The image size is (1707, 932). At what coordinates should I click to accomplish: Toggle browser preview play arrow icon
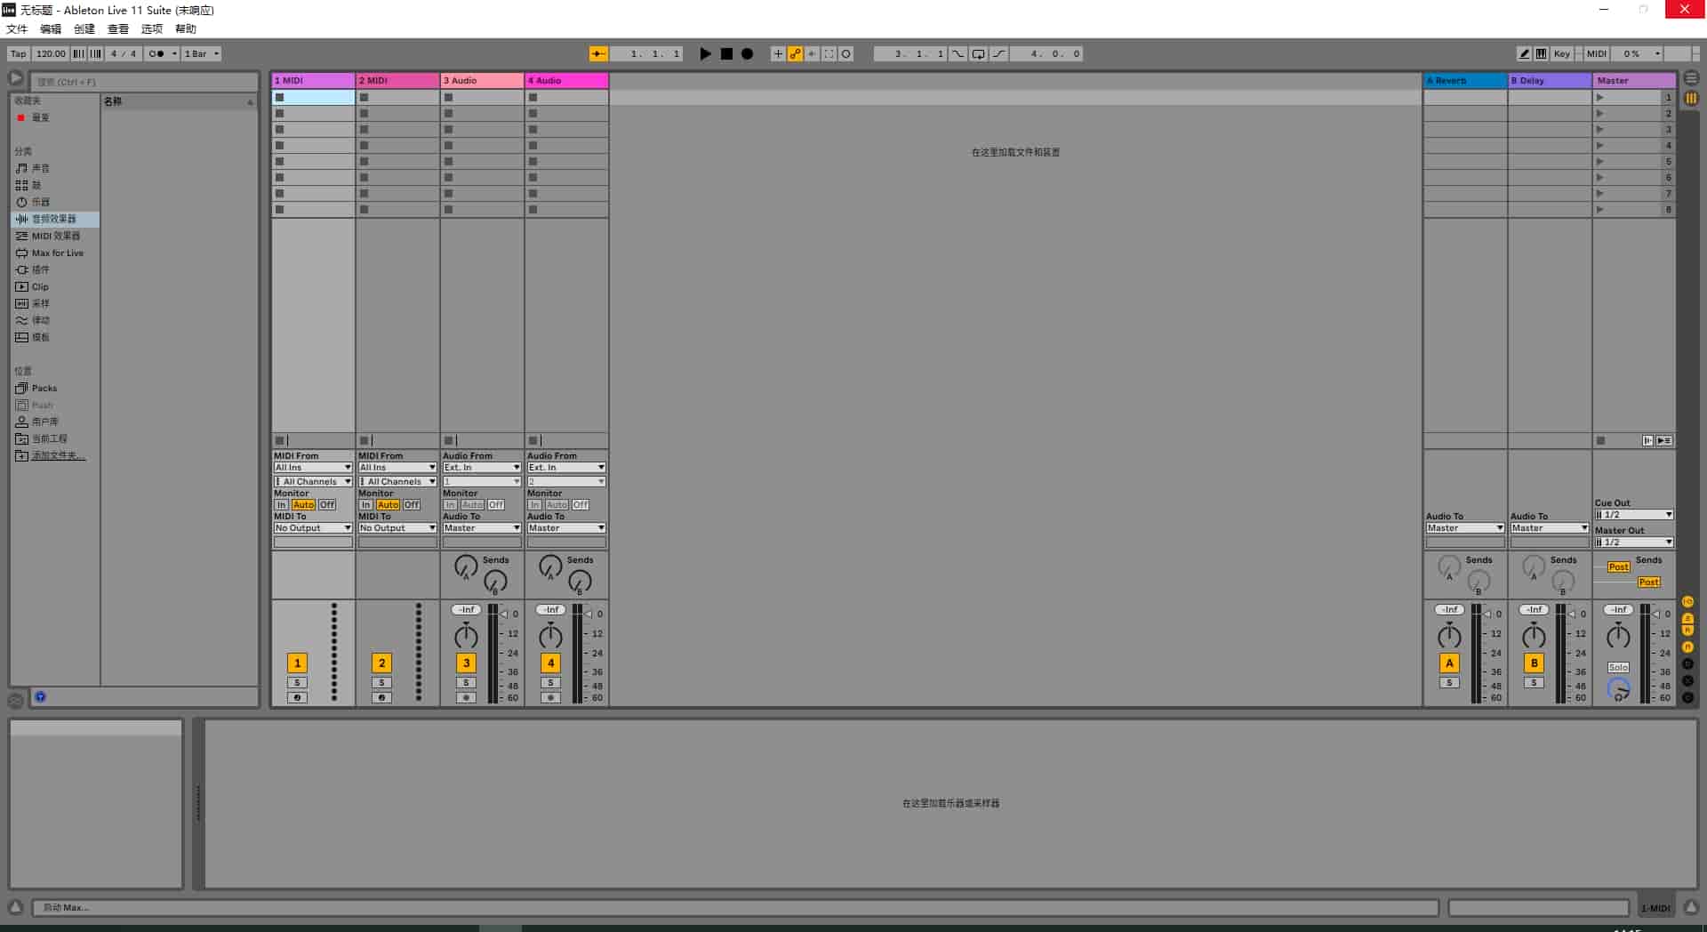pyautogui.click(x=15, y=78)
